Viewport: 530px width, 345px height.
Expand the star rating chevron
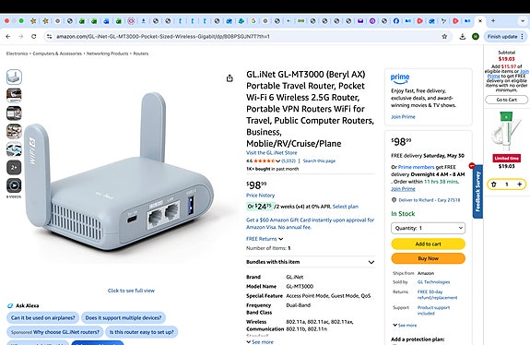click(277, 161)
